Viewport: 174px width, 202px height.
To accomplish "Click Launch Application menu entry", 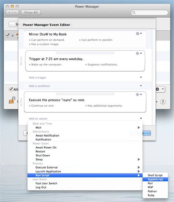I will pyautogui.click(x=48, y=172).
